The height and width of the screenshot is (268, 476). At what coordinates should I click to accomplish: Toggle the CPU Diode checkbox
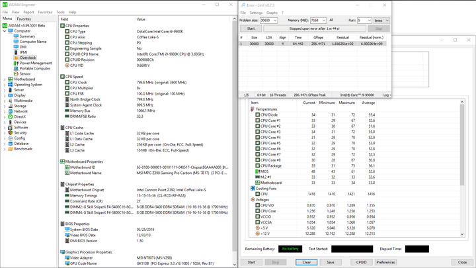[257, 115]
